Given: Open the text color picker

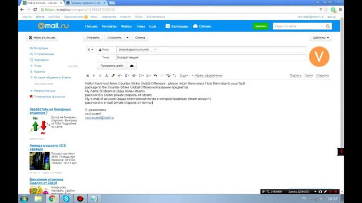Looking at the screenshot, I should [106, 76].
